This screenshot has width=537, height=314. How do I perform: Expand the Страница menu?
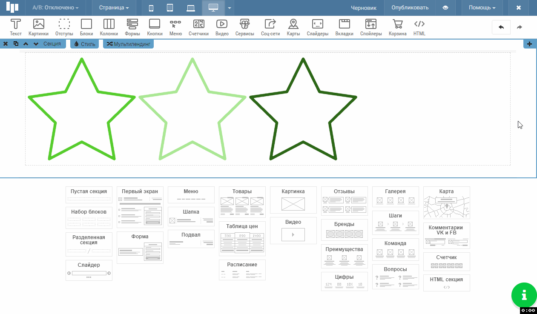click(x=114, y=8)
